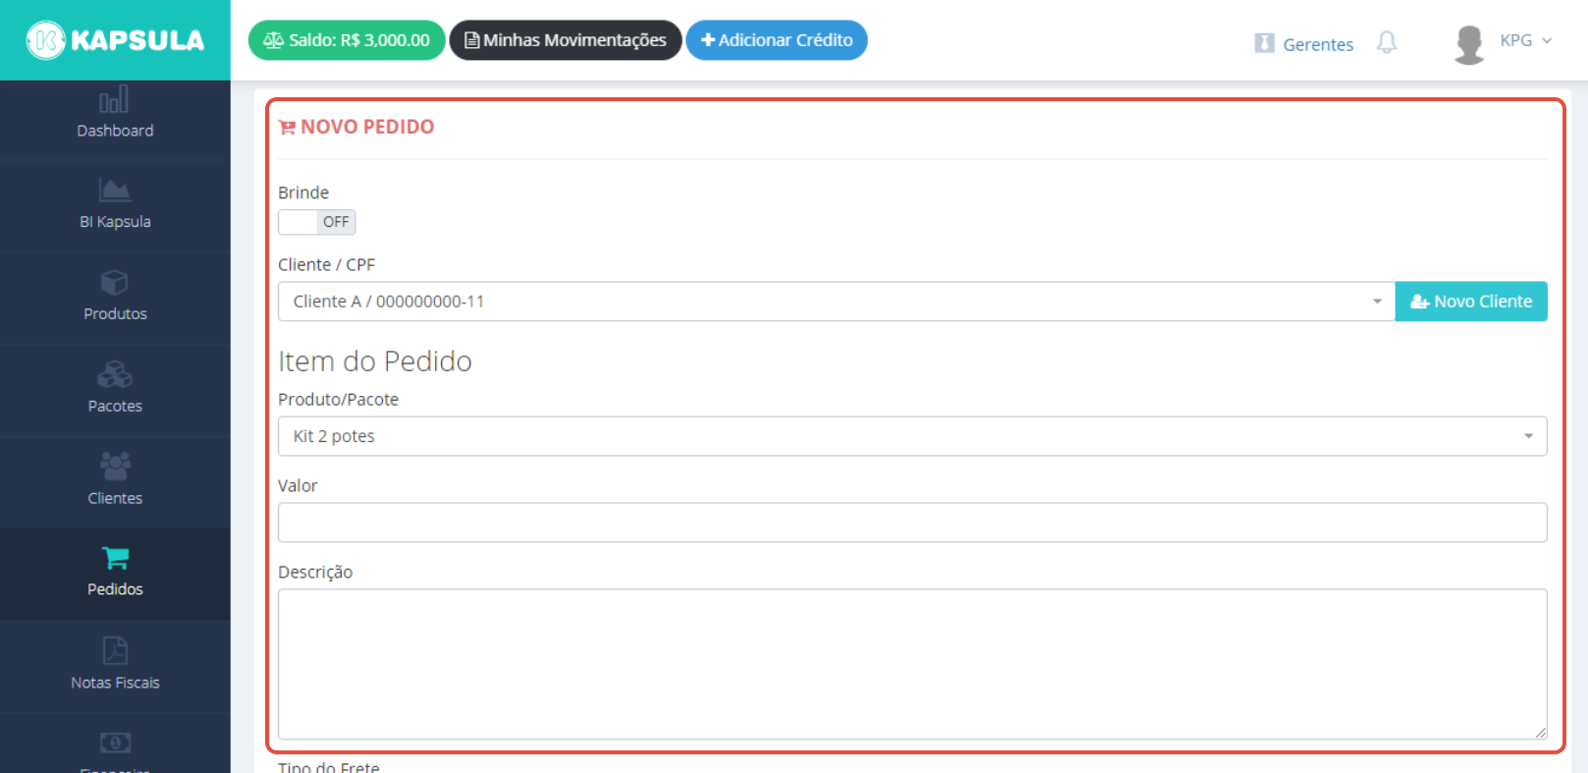This screenshot has width=1588, height=773.
Task: Click the BI Kapsula area chart icon
Action: point(115,189)
